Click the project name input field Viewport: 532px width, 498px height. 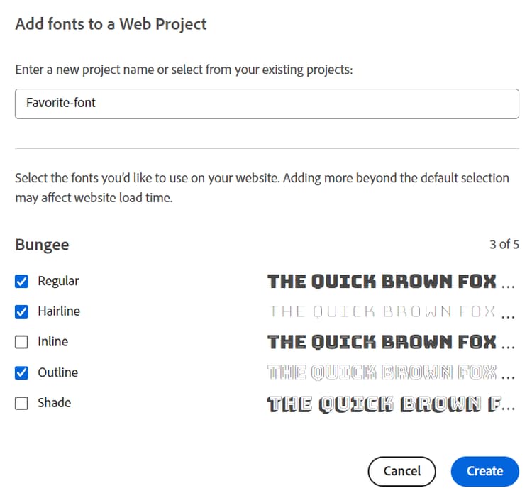266,104
